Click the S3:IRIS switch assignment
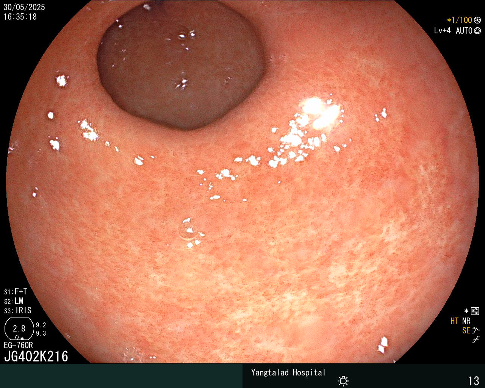Viewport: 485px width, 388px height. [x=18, y=311]
